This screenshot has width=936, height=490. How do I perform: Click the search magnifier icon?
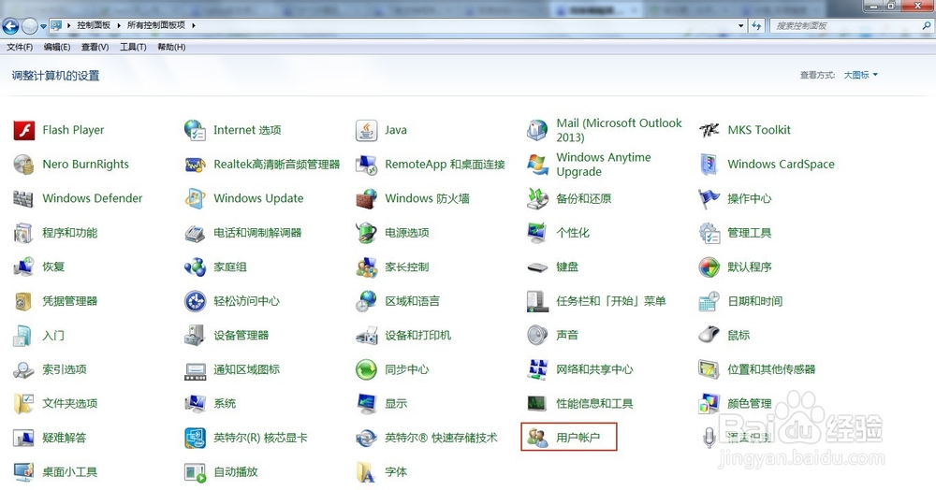(x=926, y=25)
